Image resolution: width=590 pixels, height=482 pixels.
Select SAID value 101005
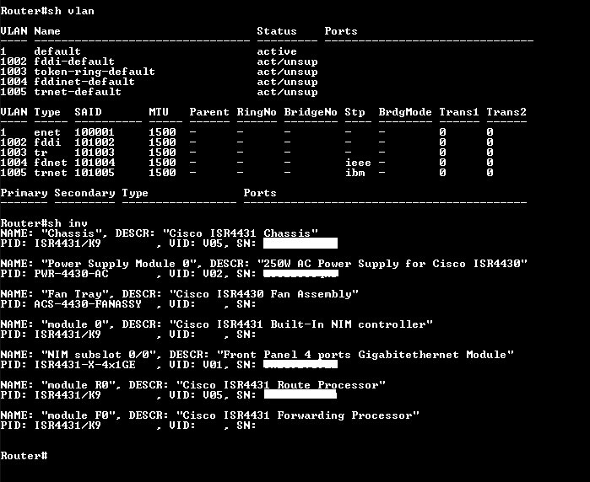tap(95, 174)
